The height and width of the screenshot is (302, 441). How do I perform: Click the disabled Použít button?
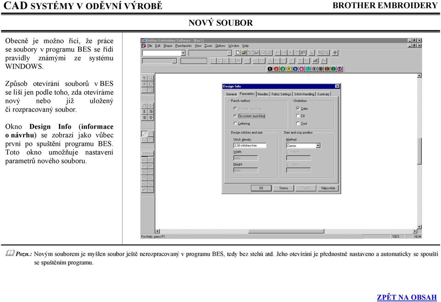(306, 188)
